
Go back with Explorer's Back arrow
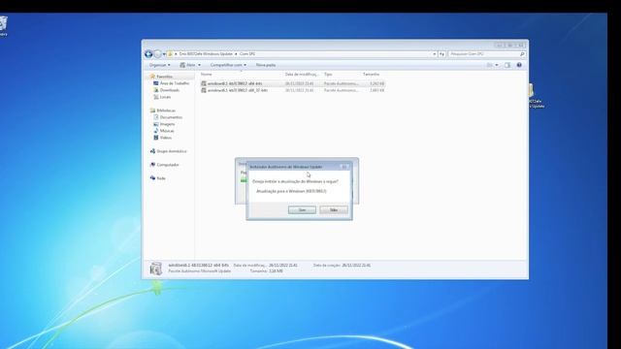click(x=148, y=54)
